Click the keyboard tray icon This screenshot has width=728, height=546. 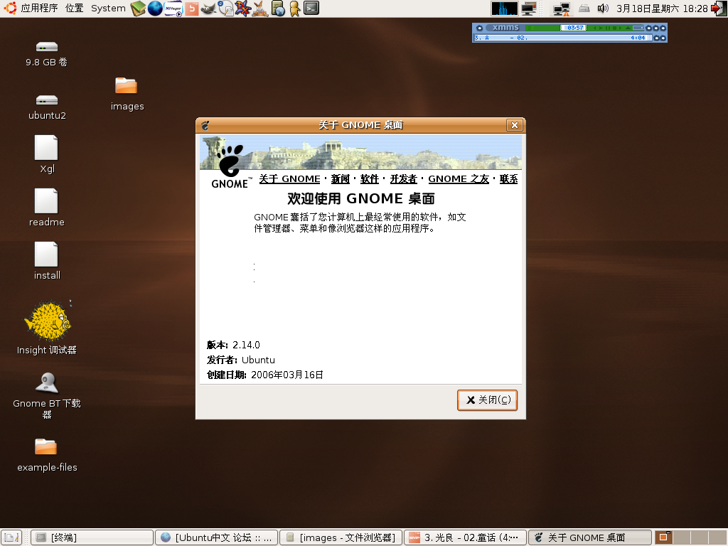(x=584, y=9)
